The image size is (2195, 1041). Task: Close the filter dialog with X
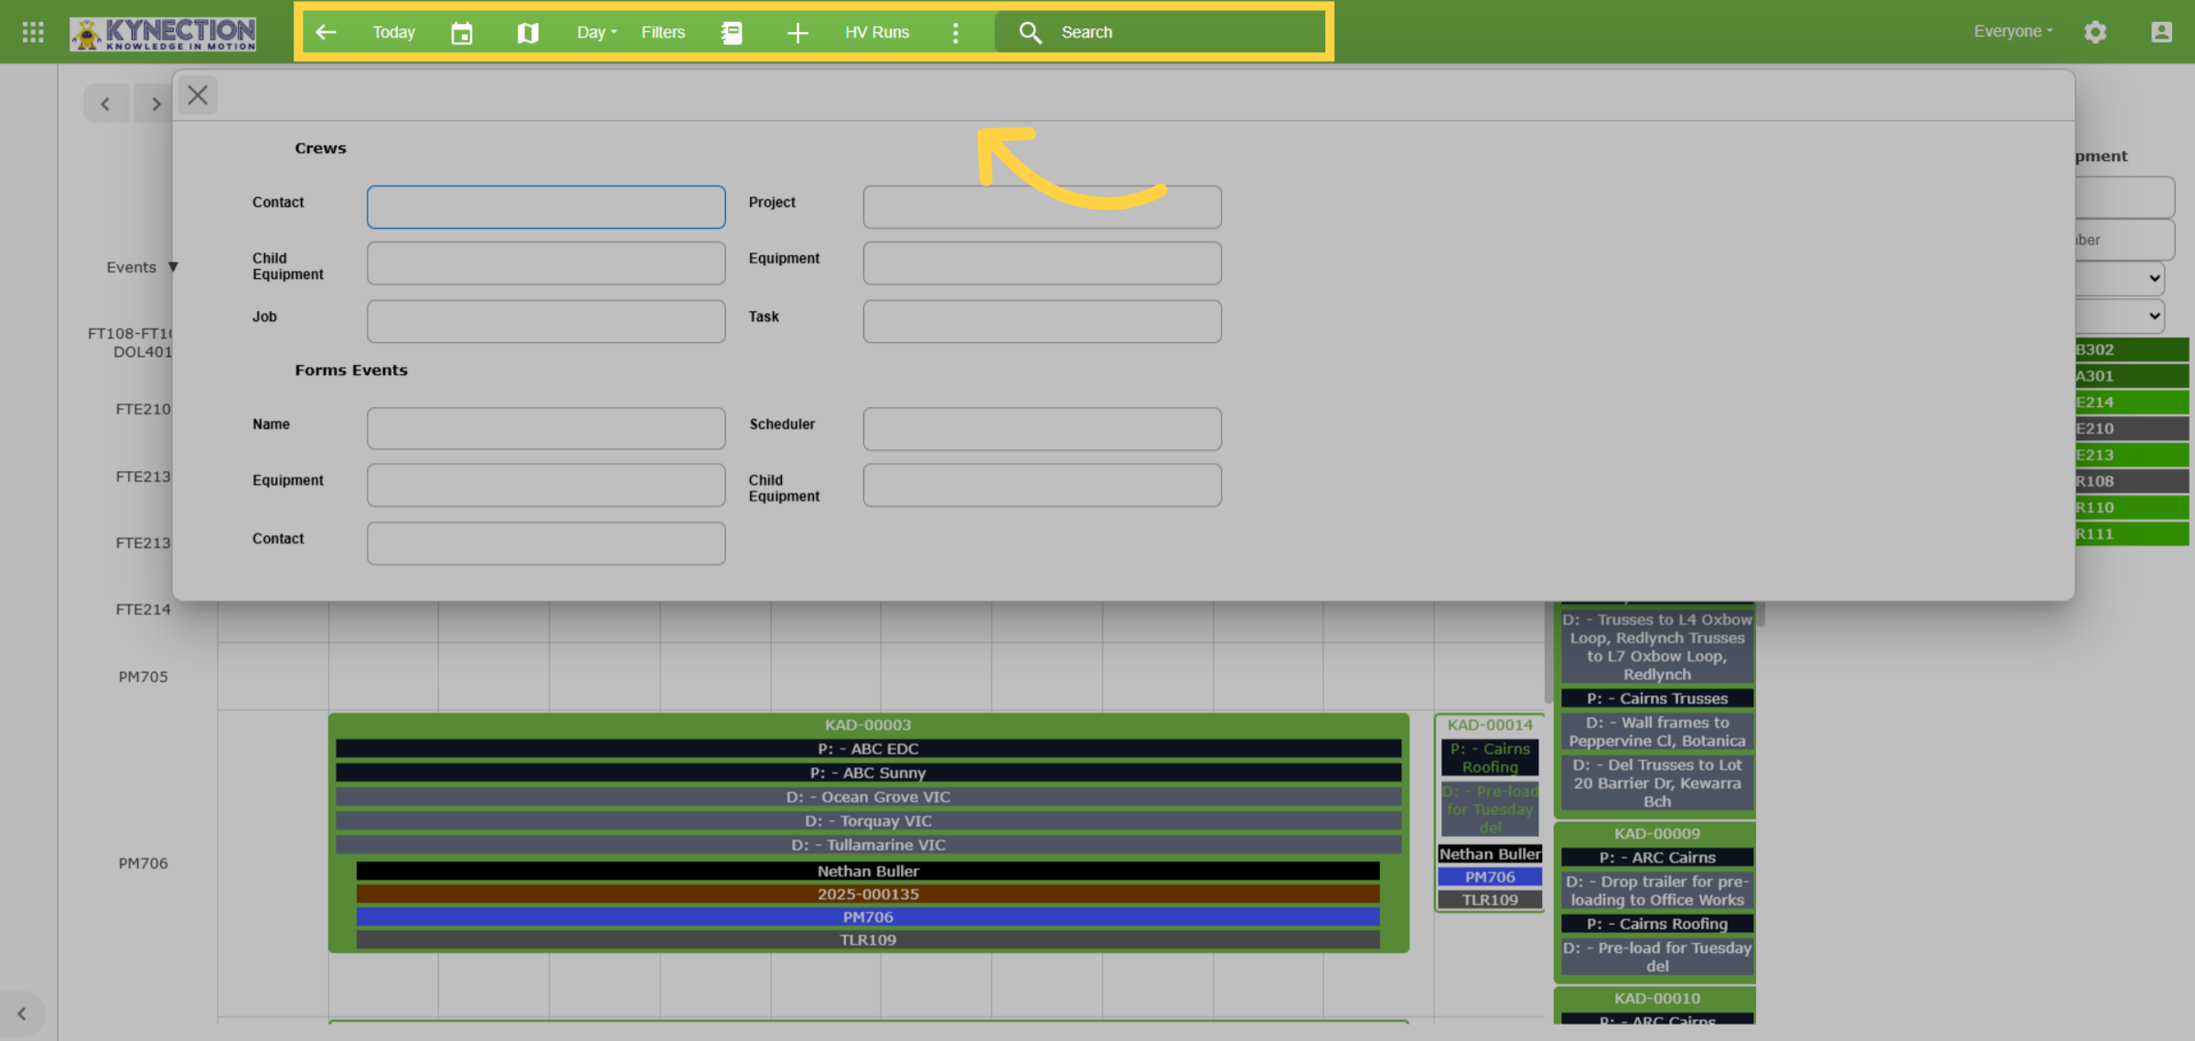coord(198,95)
